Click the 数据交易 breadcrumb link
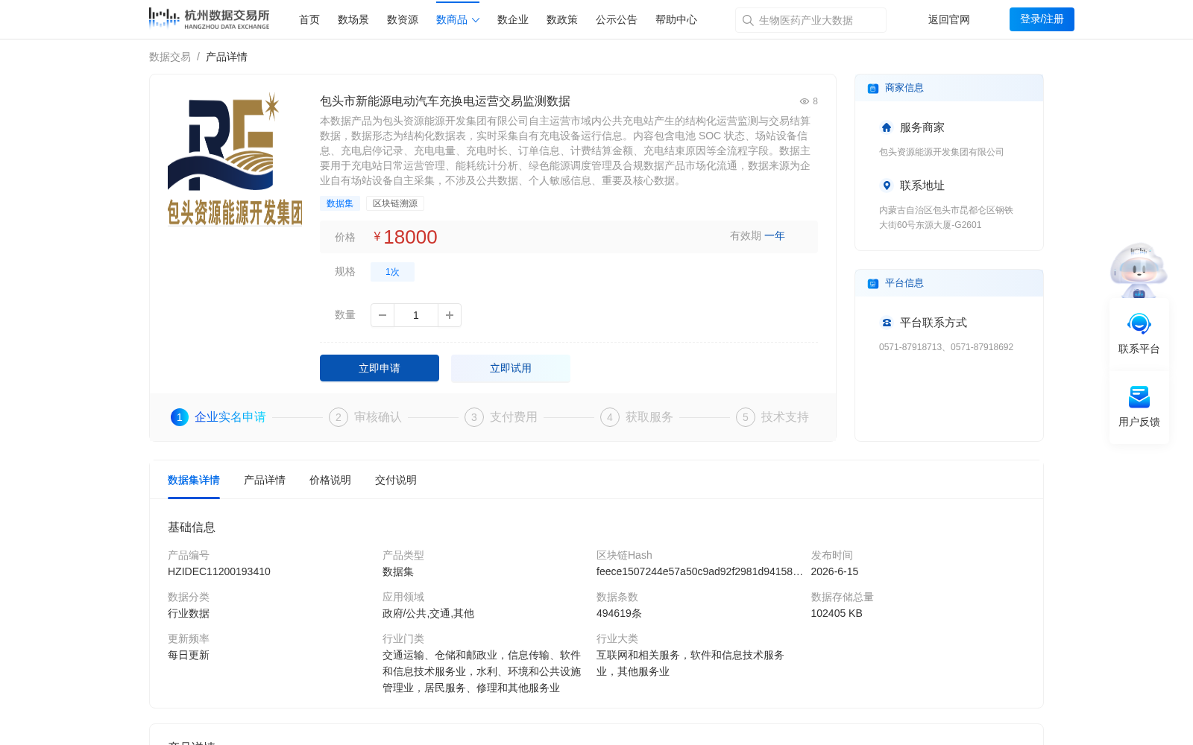The height and width of the screenshot is (745, 1193). 170,57
